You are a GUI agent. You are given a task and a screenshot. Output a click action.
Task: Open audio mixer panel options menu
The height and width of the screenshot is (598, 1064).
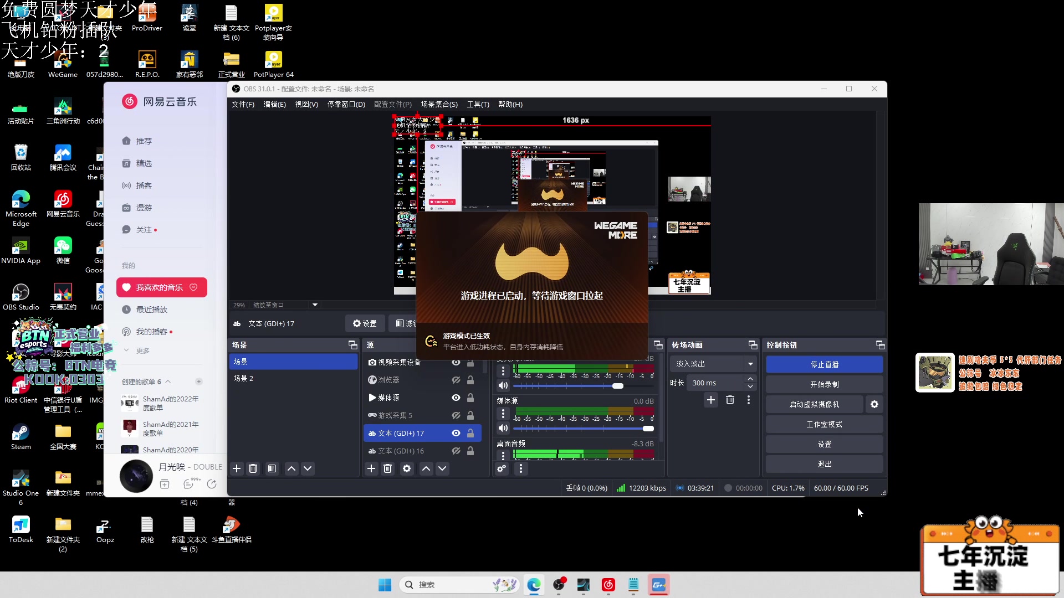[x=521, y=468]
